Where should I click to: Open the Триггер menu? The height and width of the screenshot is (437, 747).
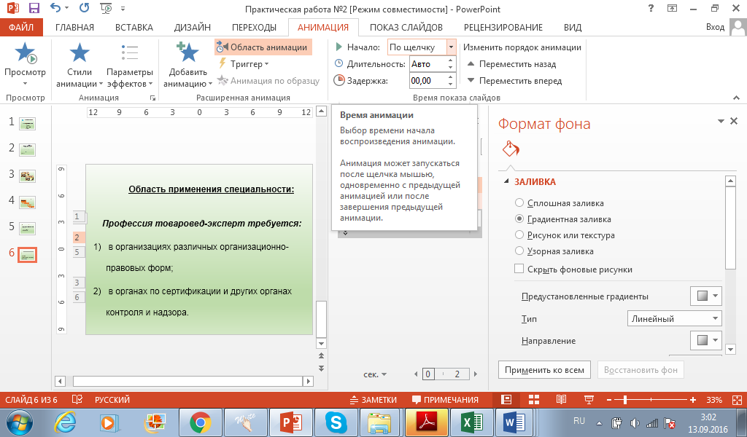pos(244,63)
